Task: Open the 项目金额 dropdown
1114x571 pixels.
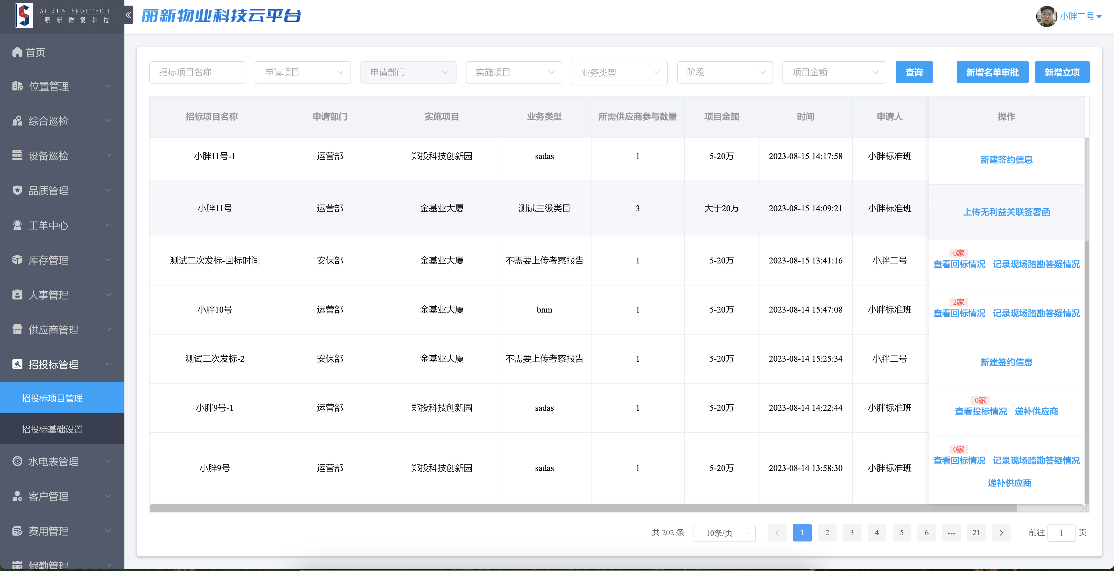Action: 834,72
